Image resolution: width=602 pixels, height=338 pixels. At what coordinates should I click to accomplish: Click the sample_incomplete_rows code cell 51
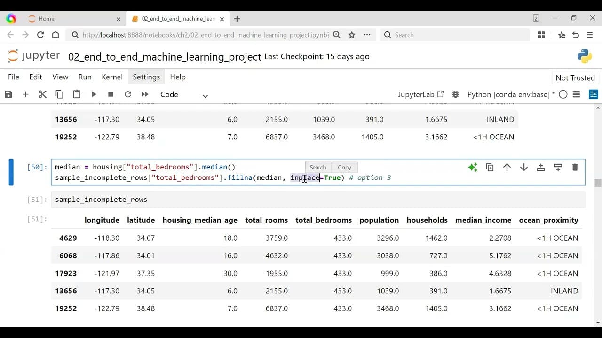tap(318, 200)
